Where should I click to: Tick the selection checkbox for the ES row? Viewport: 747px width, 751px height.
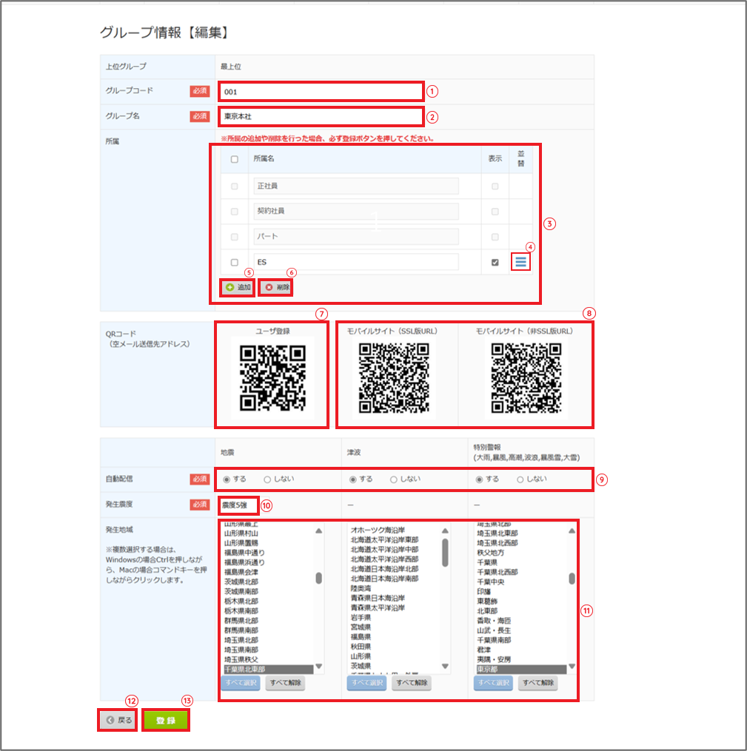pos(234,263)
